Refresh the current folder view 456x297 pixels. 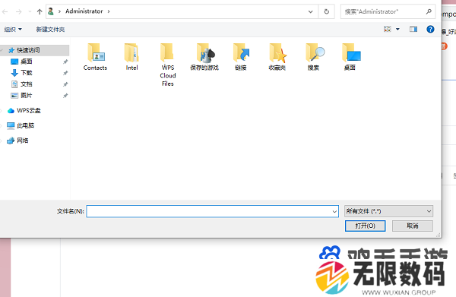pos(327,11)
